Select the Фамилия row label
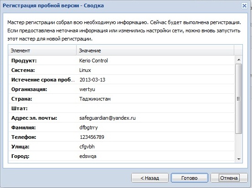This screenshot has width=252, height=188. (x=24, y=127)
